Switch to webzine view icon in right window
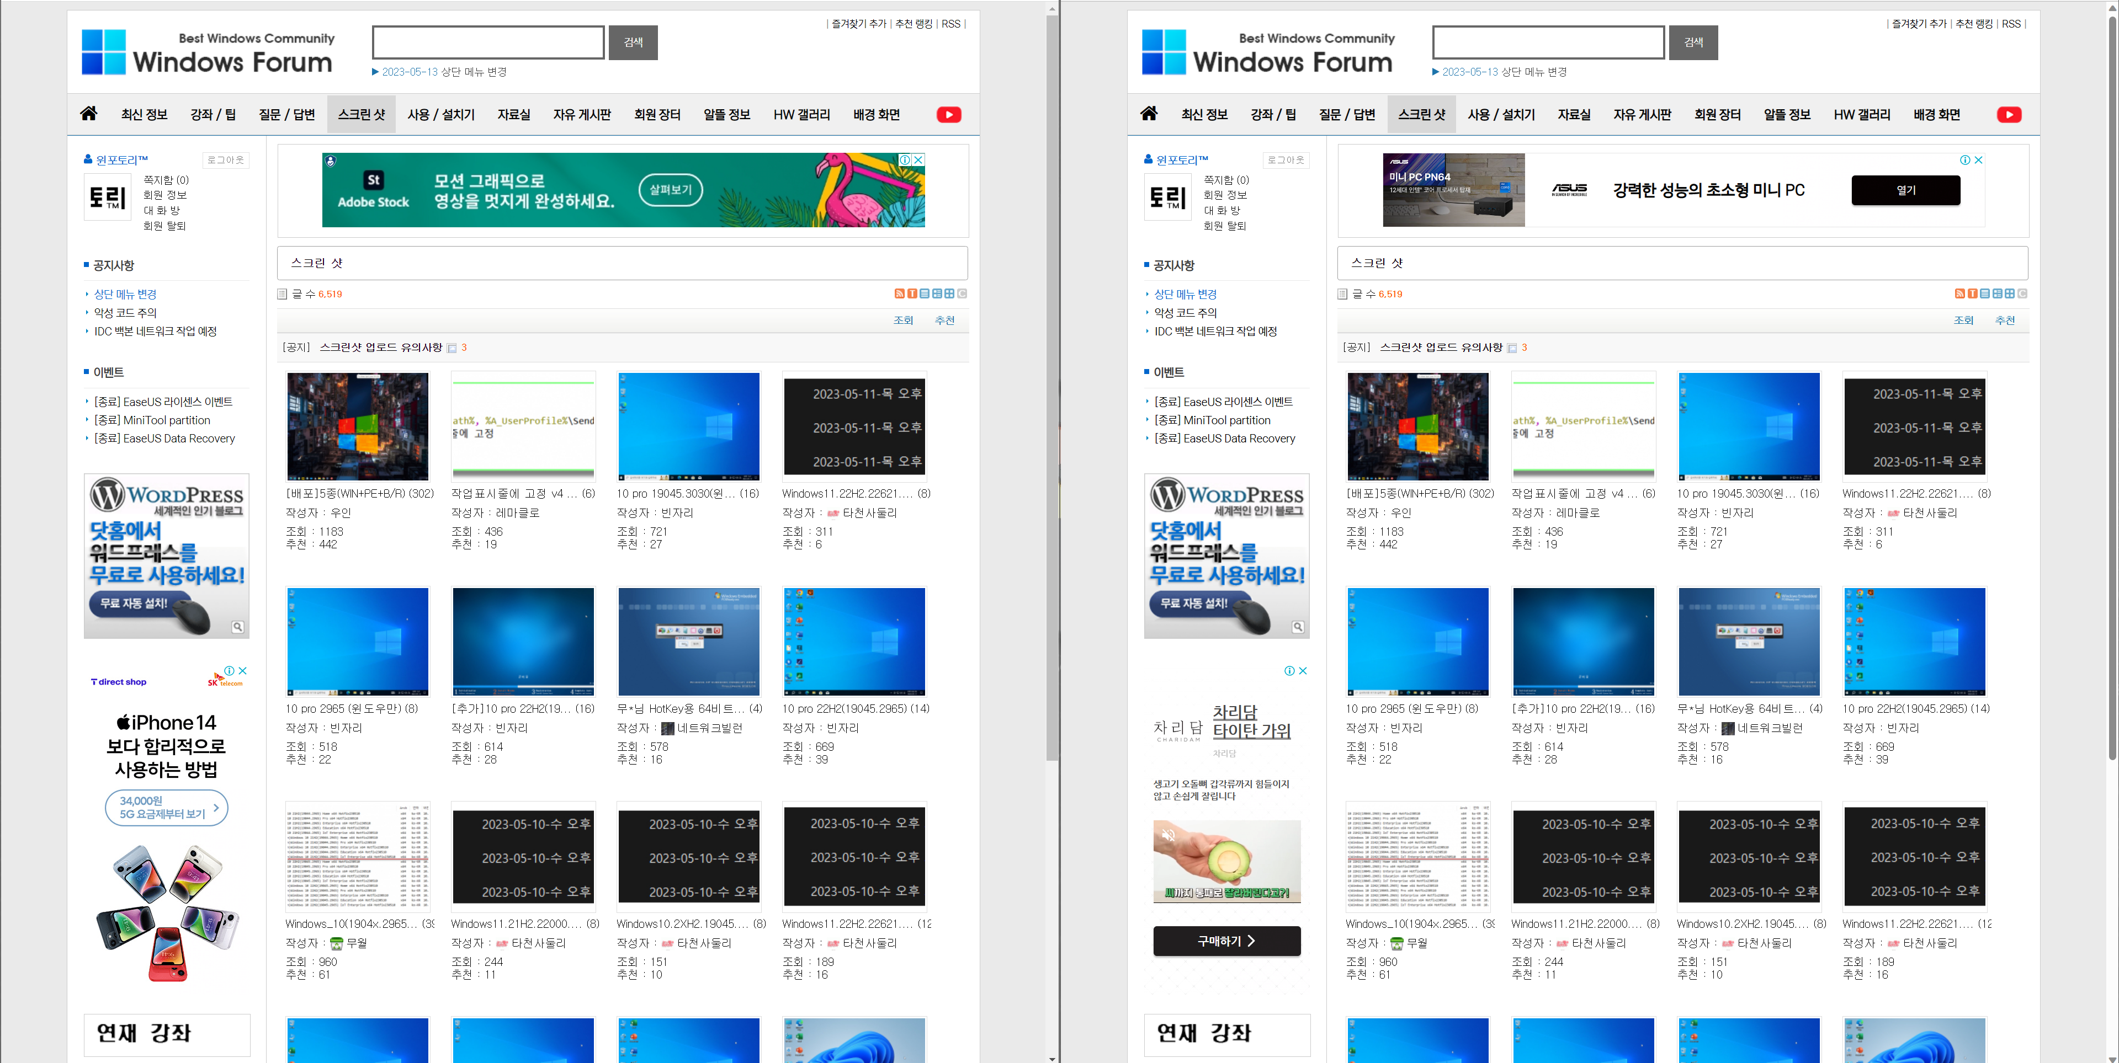The width and height of the screenshot is (2119, 1063). point(1997,293)
